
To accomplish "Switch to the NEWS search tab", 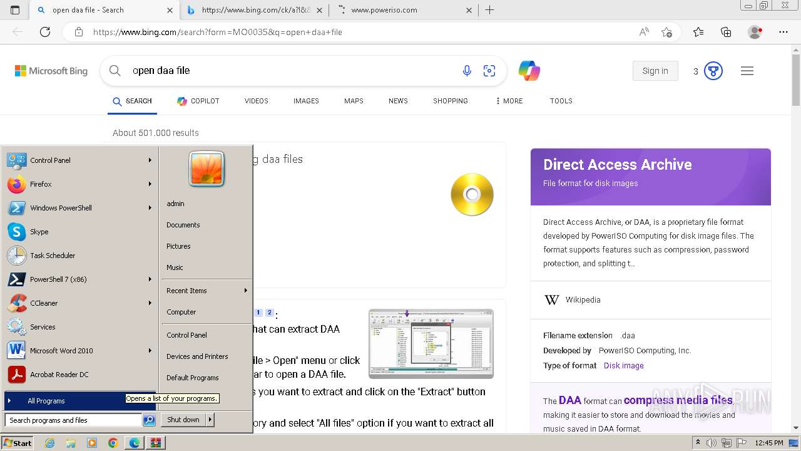I will tap(398, 101).
